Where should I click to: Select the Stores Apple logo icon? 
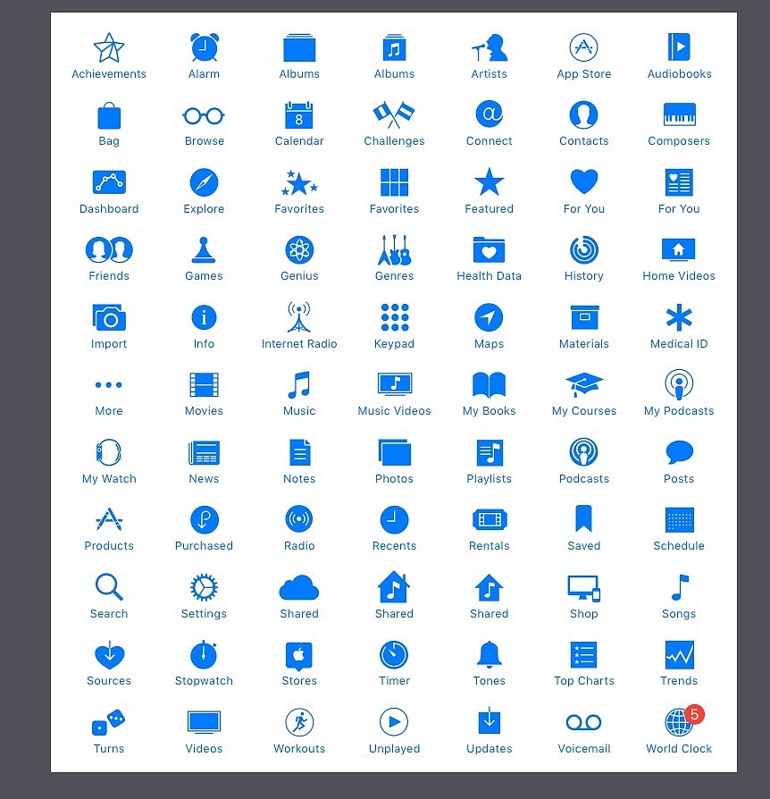[299, 656]
